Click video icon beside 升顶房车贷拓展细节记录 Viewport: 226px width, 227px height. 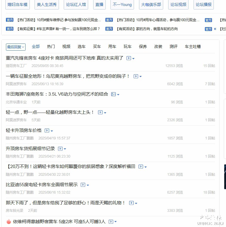tap(60, 149)
